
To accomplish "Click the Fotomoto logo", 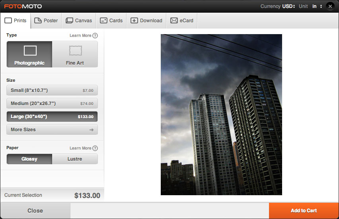I will [23, 6].
